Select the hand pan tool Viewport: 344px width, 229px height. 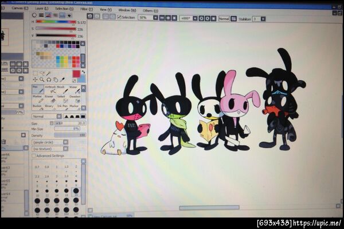[x=56, y=79]
